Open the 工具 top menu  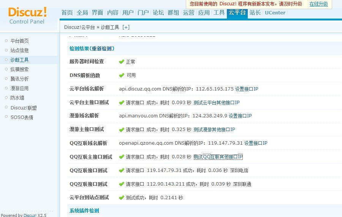click(219, 12)
